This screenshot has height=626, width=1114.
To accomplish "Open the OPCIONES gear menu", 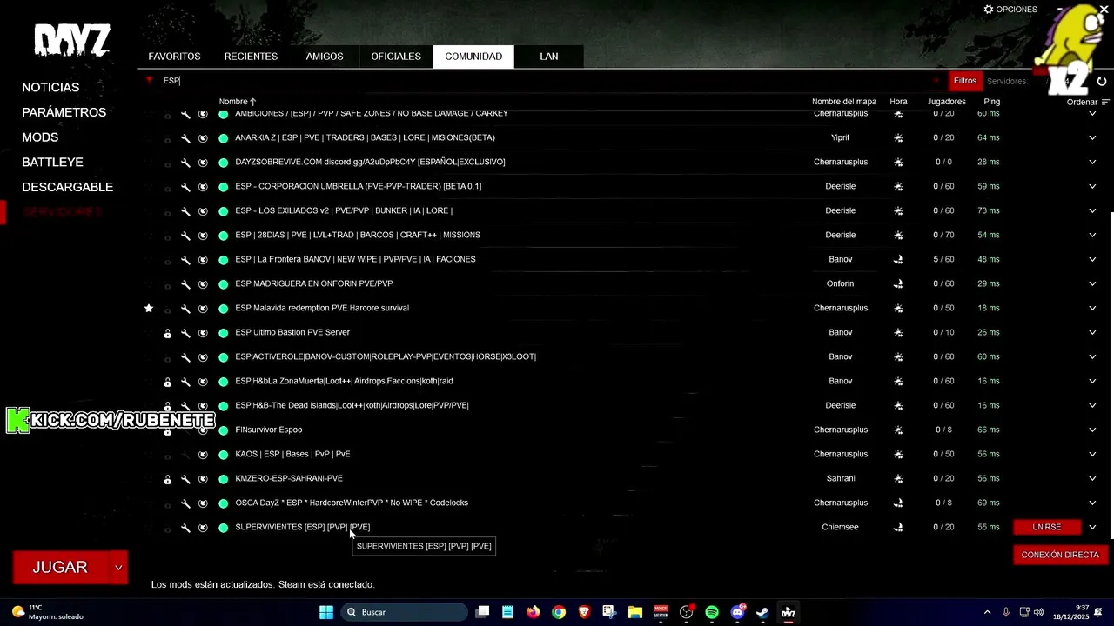I will click(x=1010, y=10).
